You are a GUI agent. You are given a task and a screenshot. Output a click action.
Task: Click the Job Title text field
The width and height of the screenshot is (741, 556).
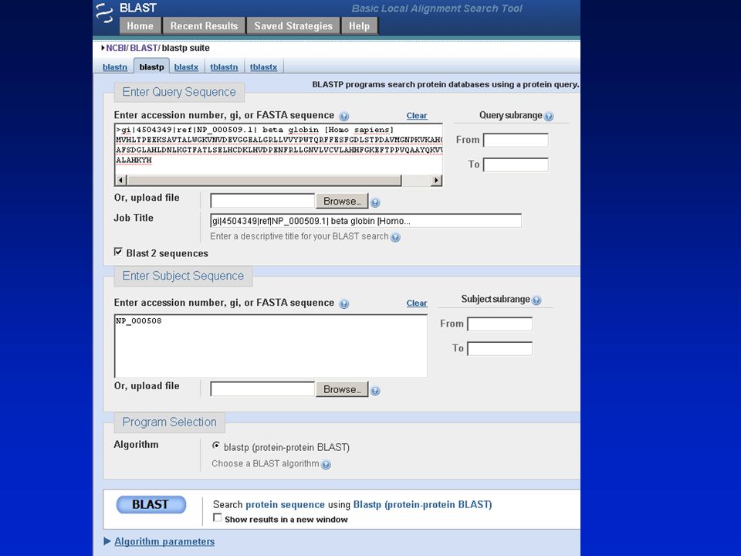click(366, 221)
